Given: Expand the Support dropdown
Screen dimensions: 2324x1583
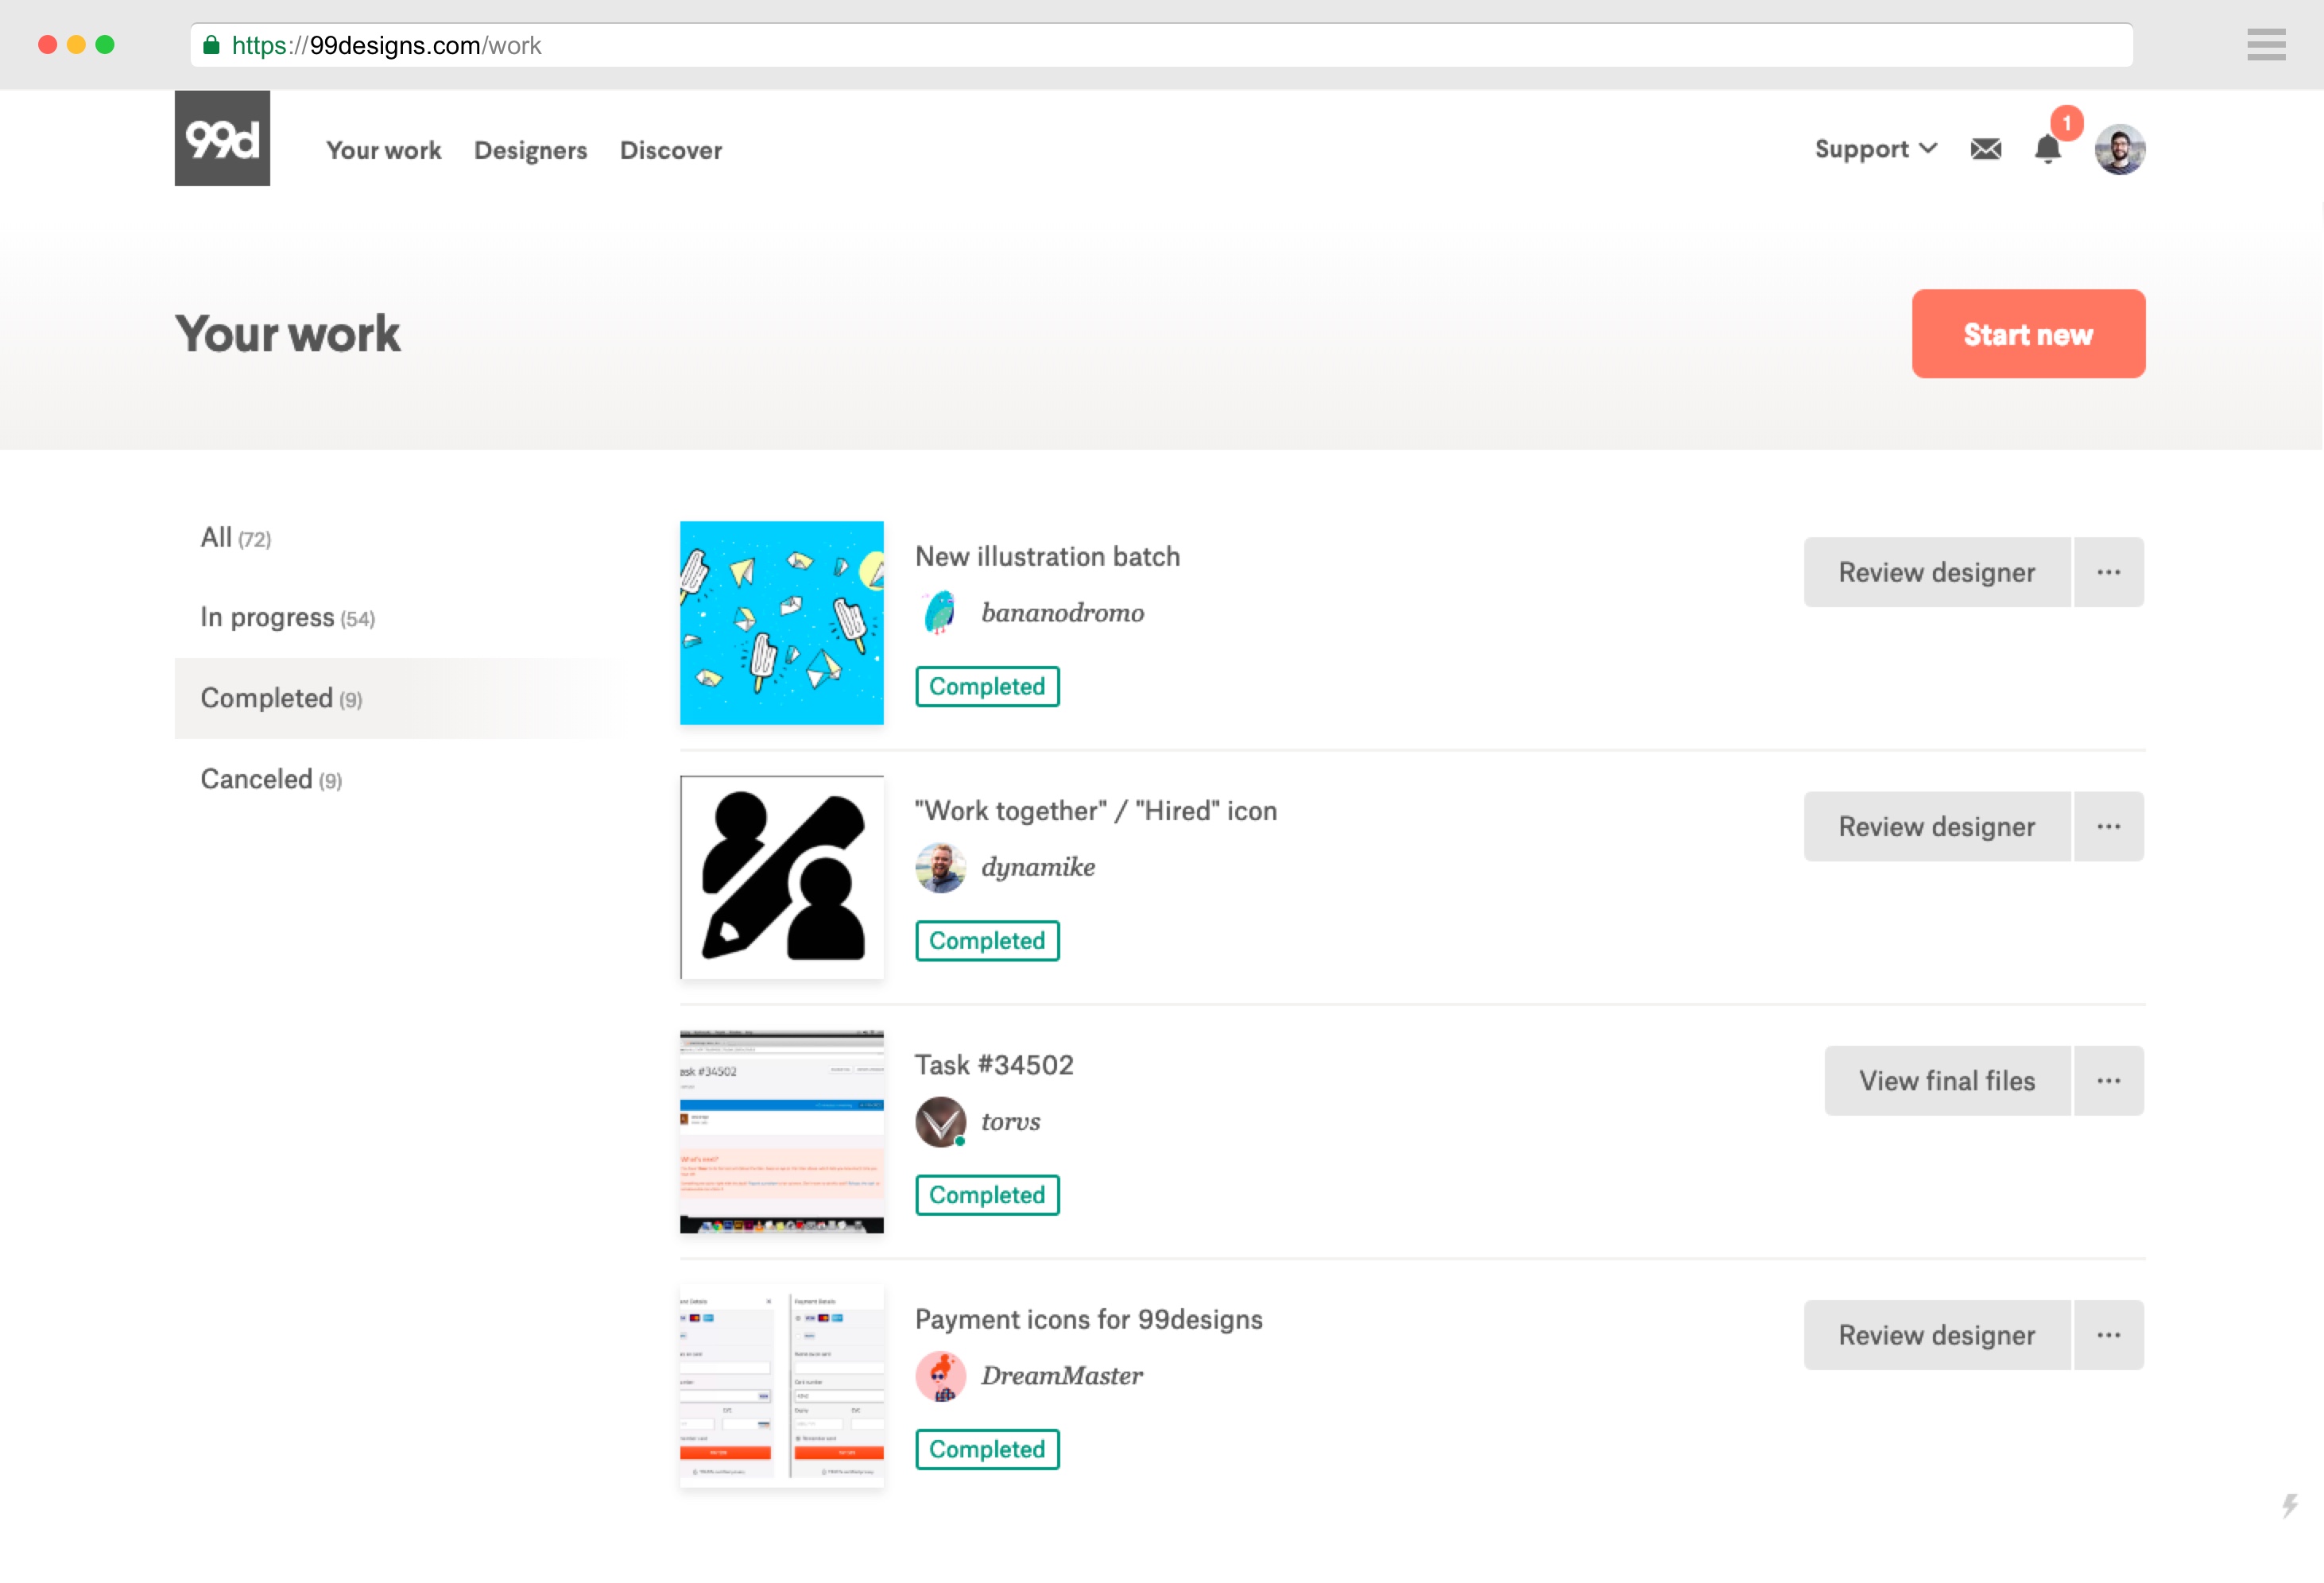Looking at the screenshot, I should click(x=1876, y=149).
